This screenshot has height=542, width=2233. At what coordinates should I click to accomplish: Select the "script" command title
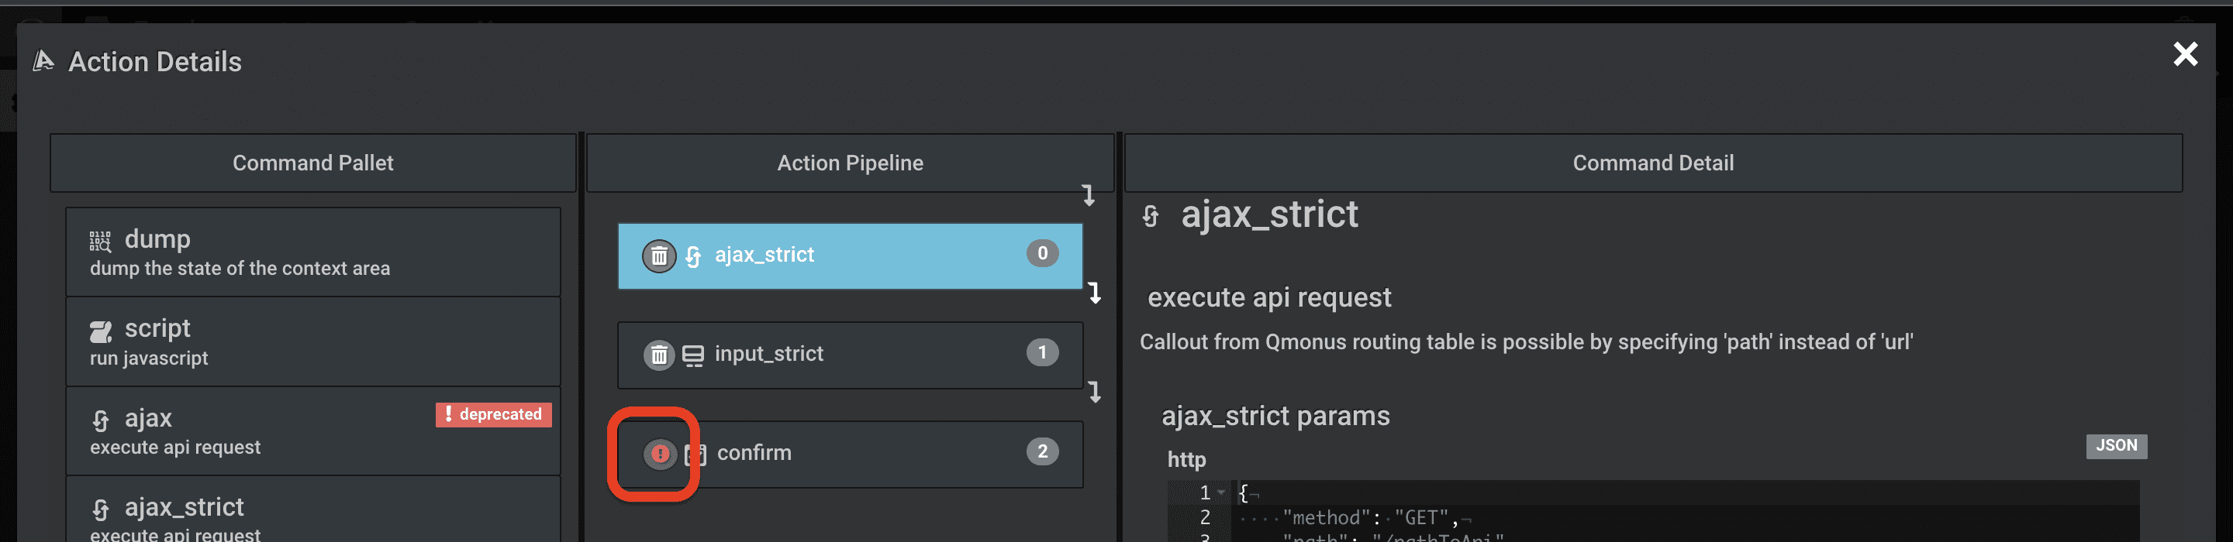(157, 328)
